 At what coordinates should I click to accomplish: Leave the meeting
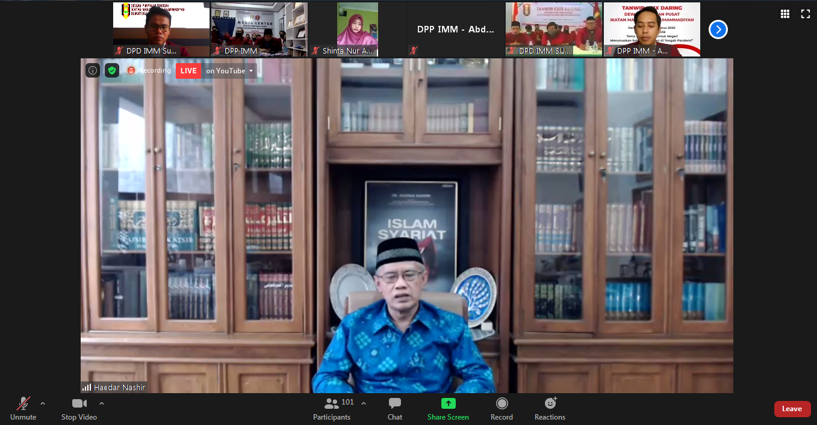pyautogui.click(x=792, y=409)
